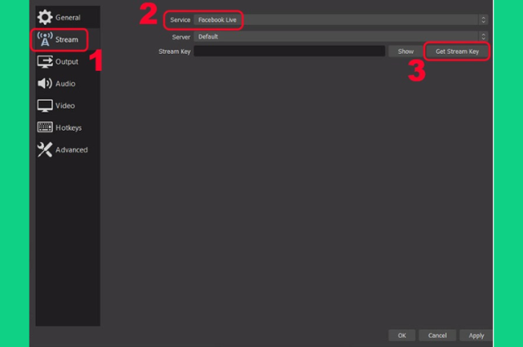This screenshot has height=347, width=523.
Task: Expand the Server dropdown set to Default
Action: (341, 37)
